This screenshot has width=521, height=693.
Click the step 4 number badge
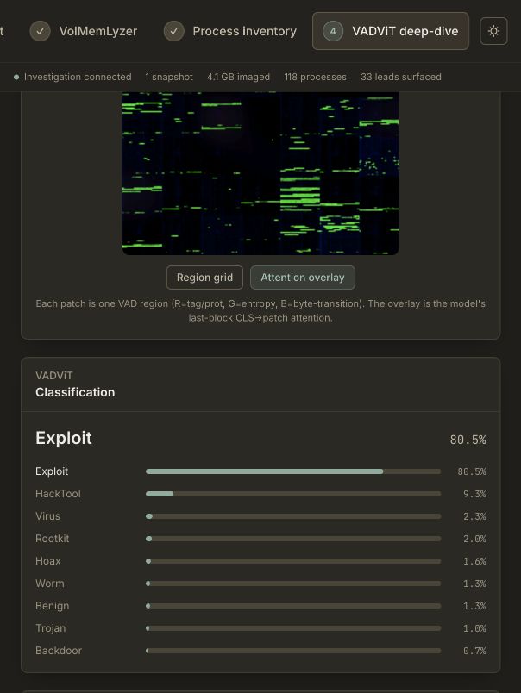(x=333, y=31)
